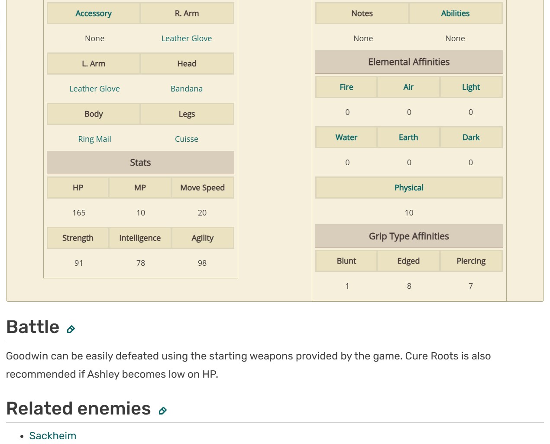Image resolution: width=550 pixels, height=444 pixels.
Task: Select the Blunt value 1
Action: tap(347, 286)
